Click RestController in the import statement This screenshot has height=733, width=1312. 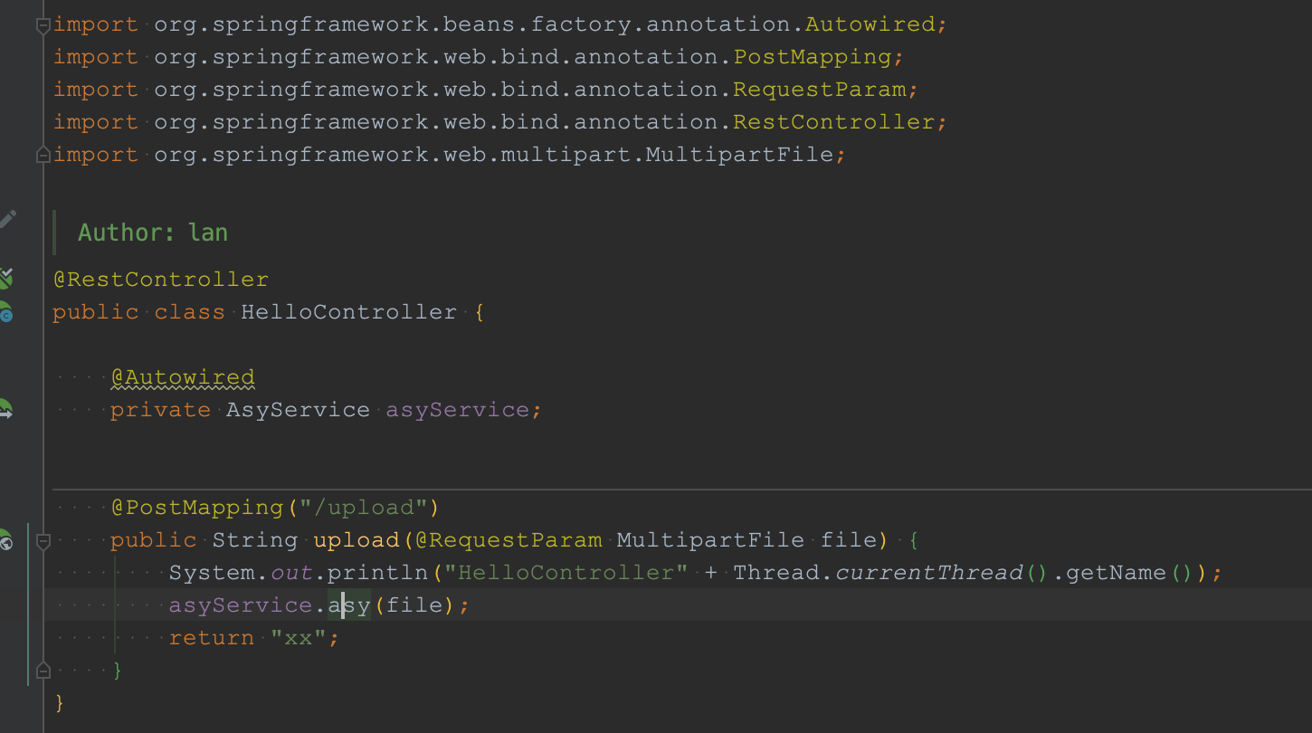tap(834, 122)
